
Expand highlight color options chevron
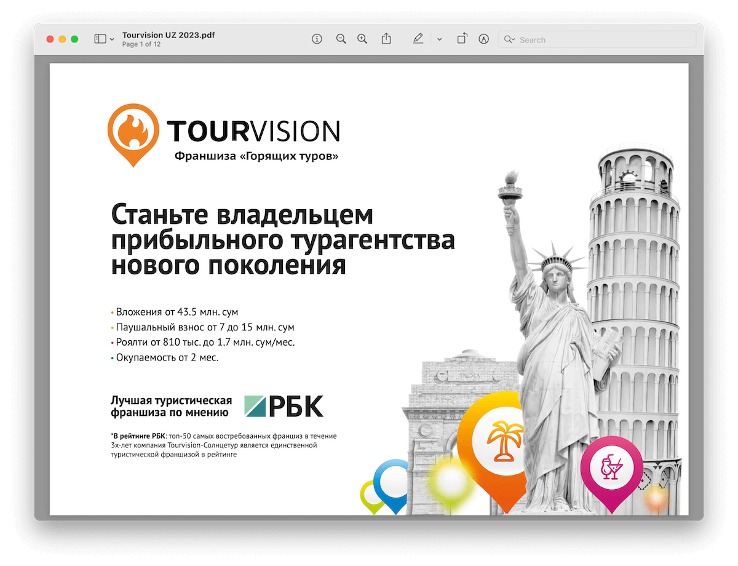(x=439, y=39)
